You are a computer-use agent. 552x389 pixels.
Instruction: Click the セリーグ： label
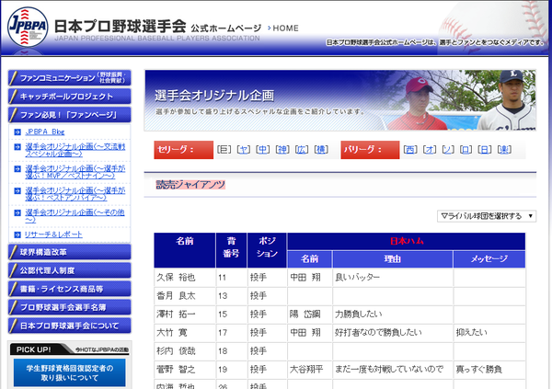click(x=183, y=150)
